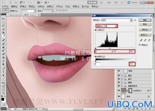Expand the 面部和身体 layer group

click(122, 86)
